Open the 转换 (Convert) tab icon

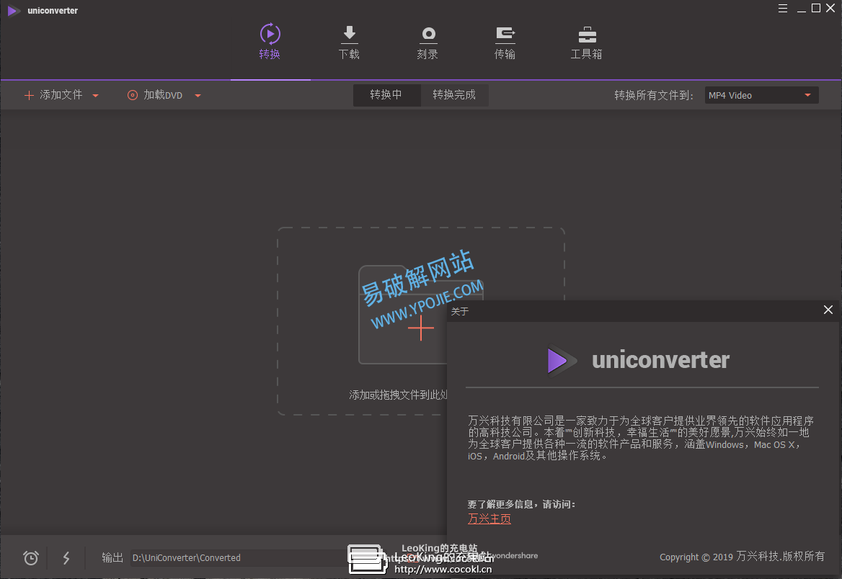tap(270, 34)
